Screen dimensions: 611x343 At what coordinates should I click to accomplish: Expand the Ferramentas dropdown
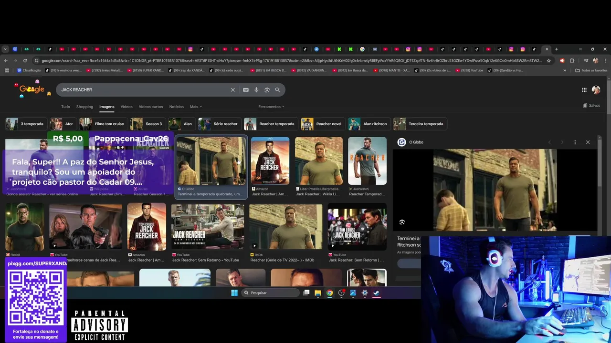pos(271,107)
